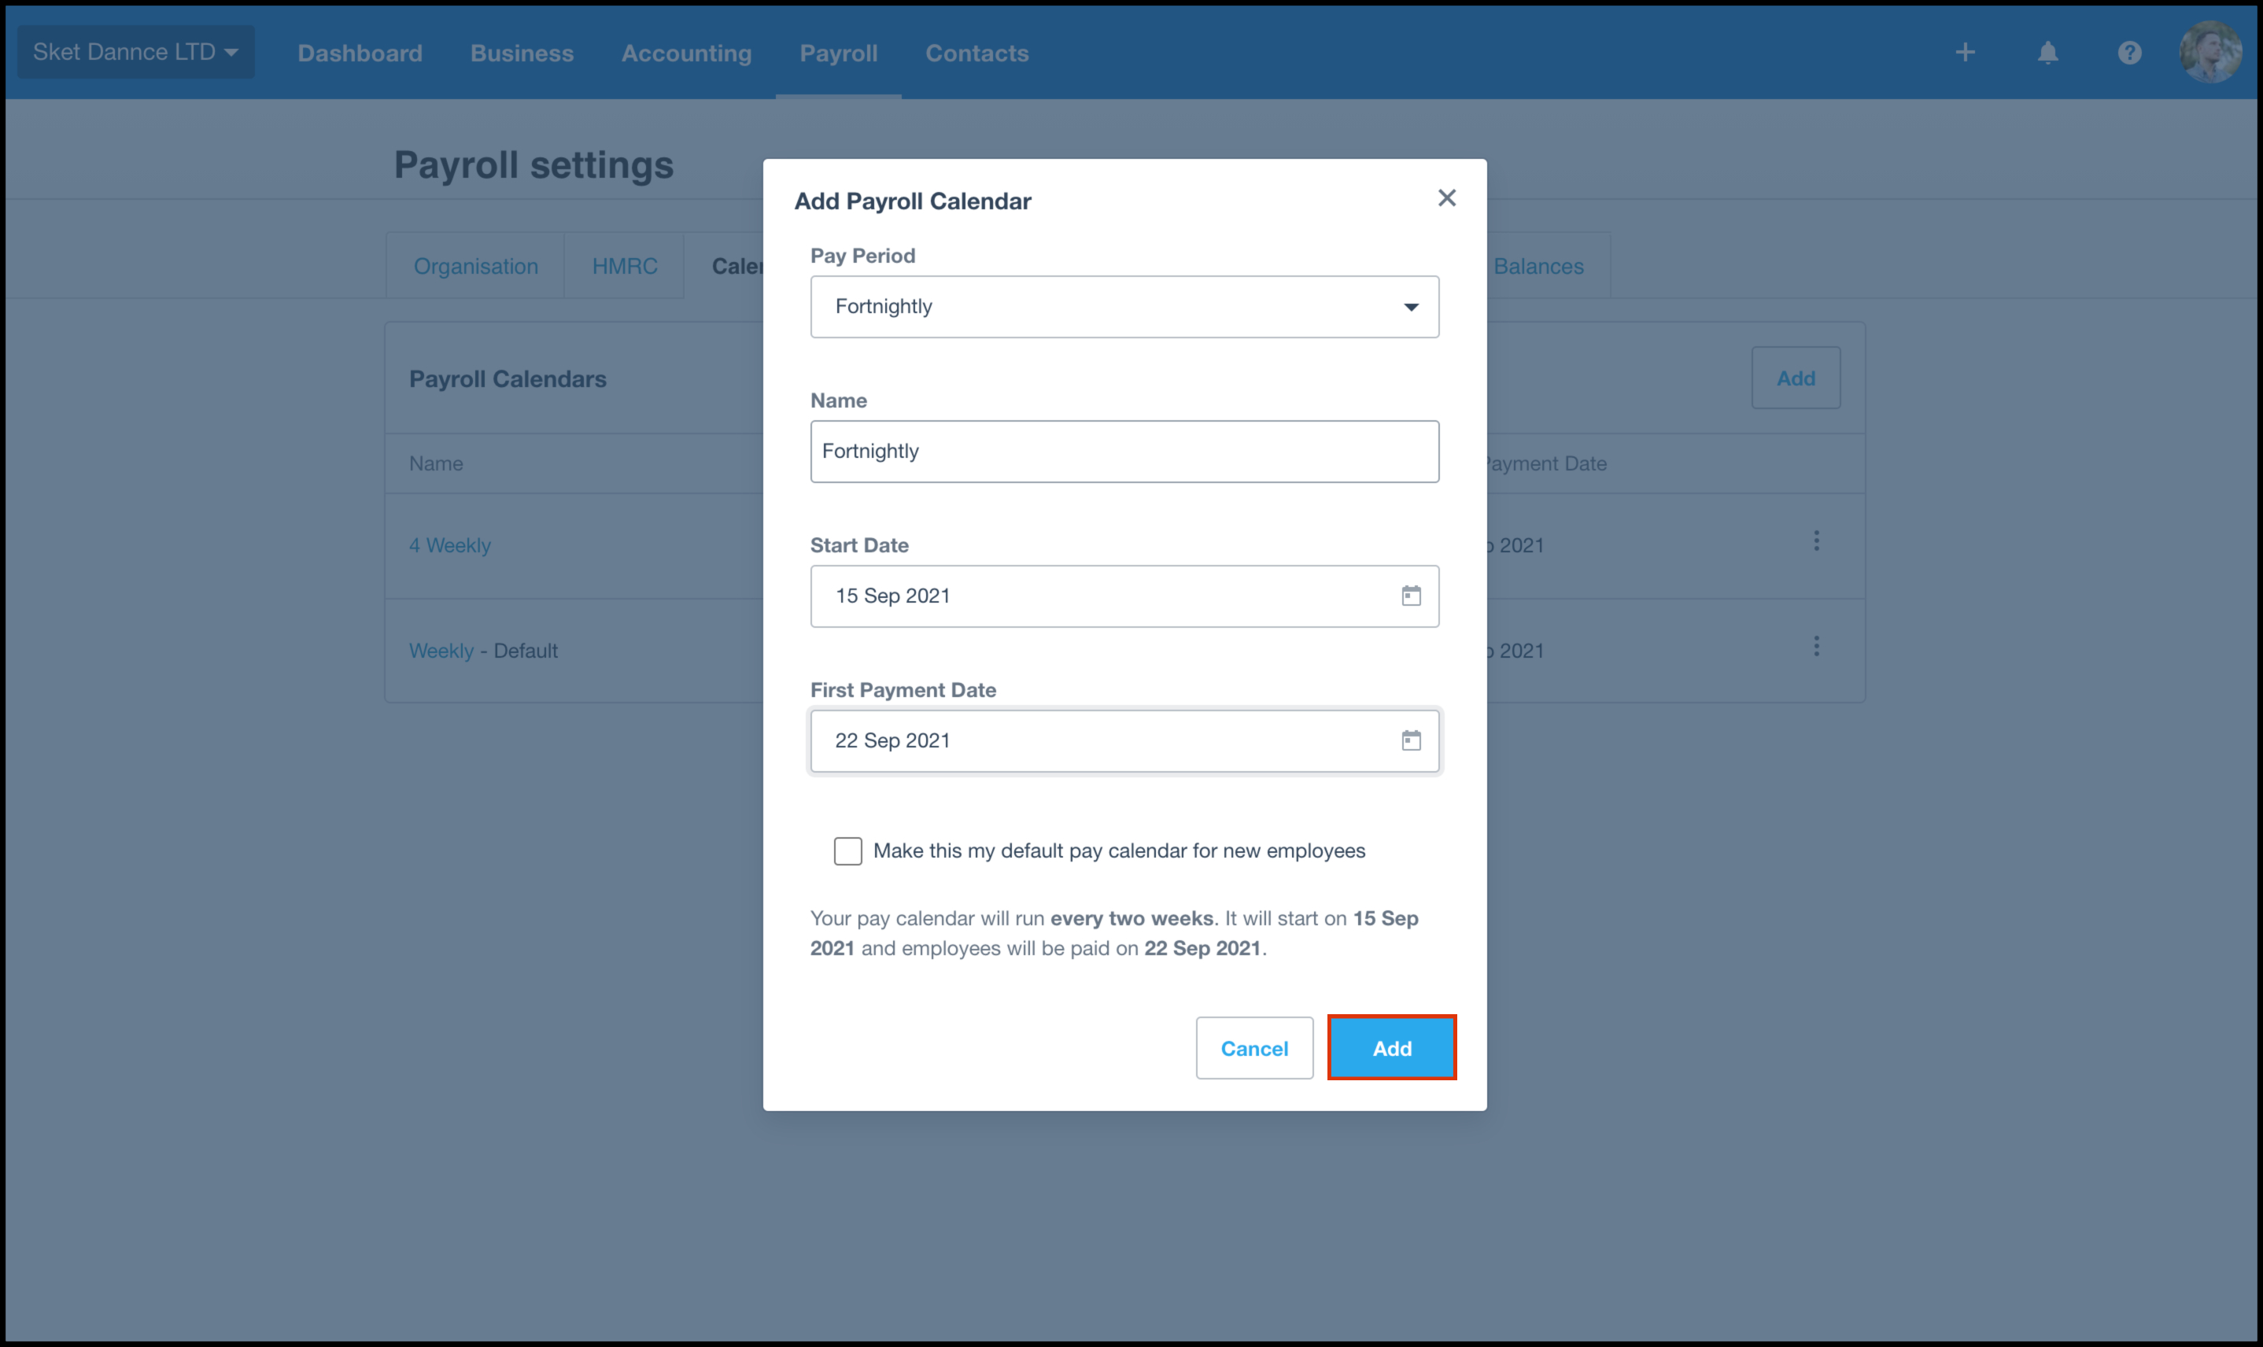Open the Weekly calendar link
The height and width of the screenshot is (1347, 2263).
[x=441, y=651]
